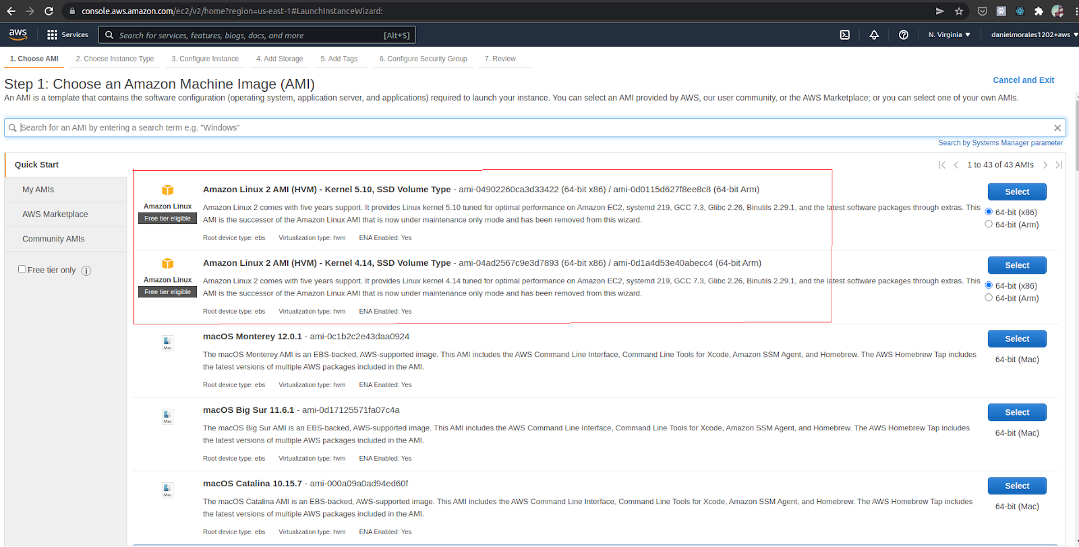This screenshot has height=547, width=1079.
Task: Click the browser address bar URL
Action: point(232,11)
